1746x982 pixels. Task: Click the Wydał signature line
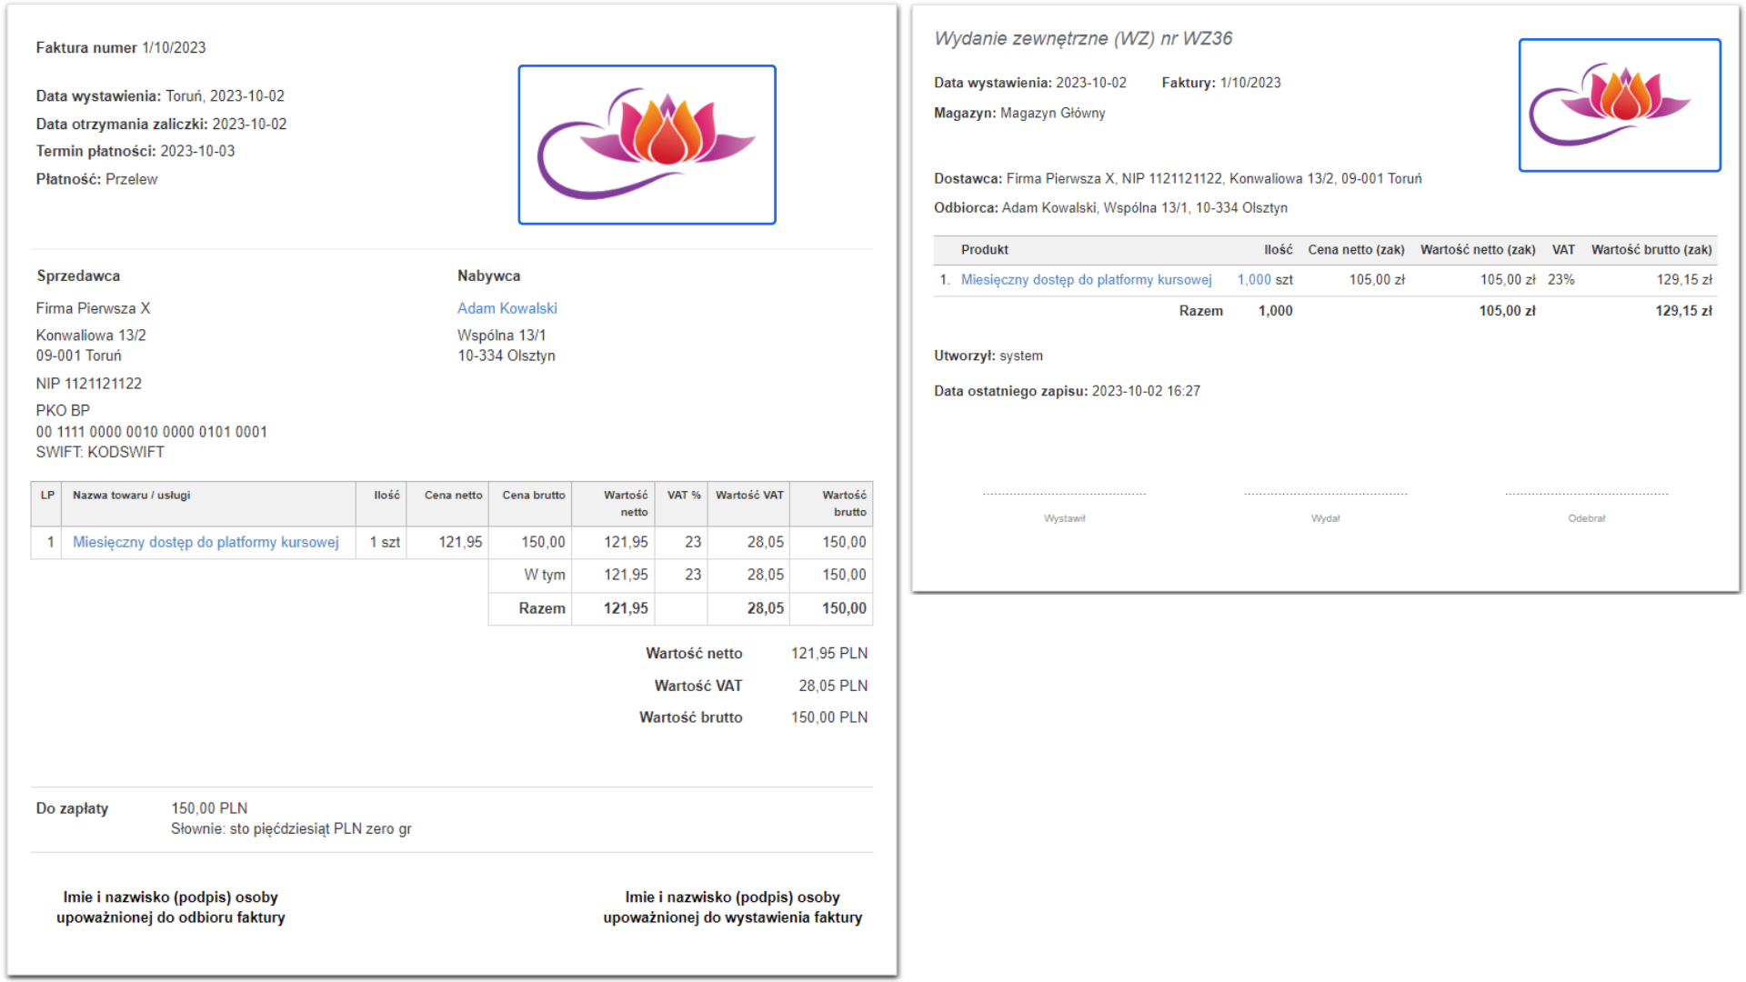pos(1325,496)
